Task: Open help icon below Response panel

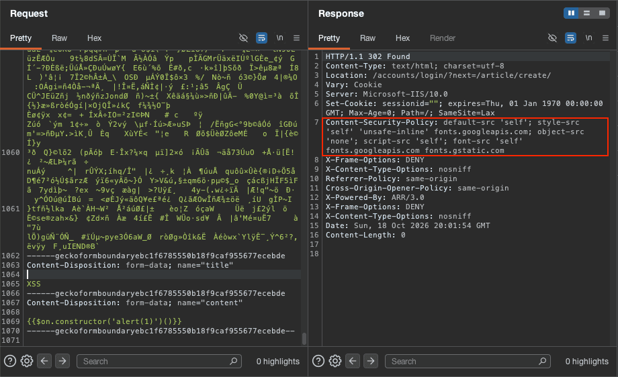Action: tap(318, 361)
